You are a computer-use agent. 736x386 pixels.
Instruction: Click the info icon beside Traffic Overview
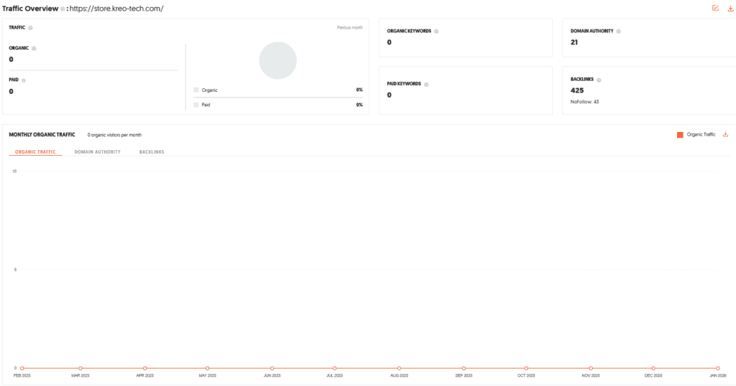[x=63, y=9]
